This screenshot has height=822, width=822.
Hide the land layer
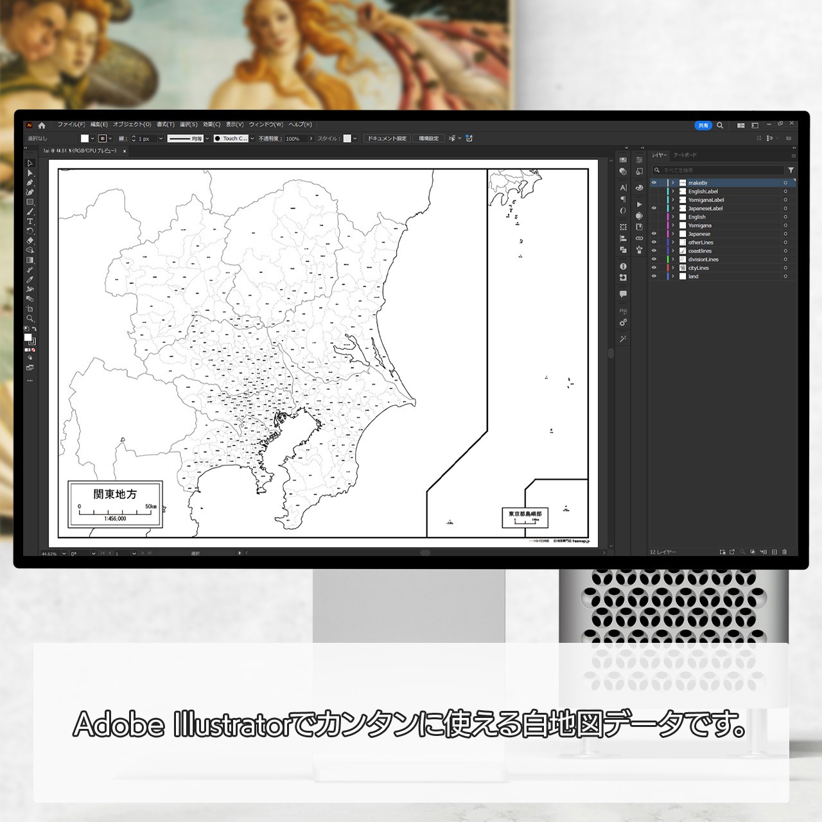click(x=654, y=276)
